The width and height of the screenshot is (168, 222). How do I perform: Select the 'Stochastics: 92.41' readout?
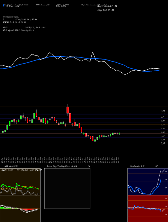(x=11, y=17)
